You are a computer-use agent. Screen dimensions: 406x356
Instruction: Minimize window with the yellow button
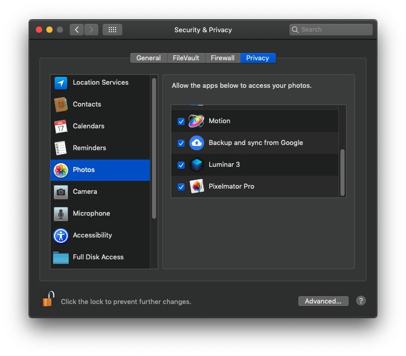pos(49,30)
